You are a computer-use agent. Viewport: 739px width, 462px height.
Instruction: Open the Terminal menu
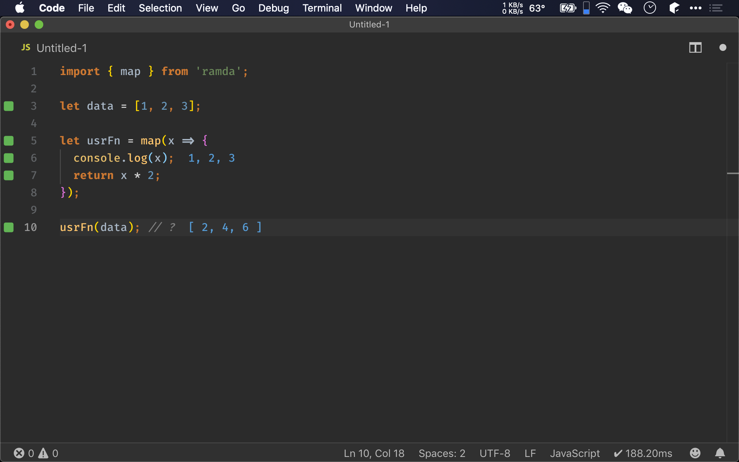[322, 8]
